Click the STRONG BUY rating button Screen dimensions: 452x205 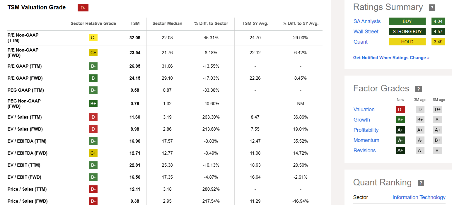pyautogui.click(x=407, y=32)
